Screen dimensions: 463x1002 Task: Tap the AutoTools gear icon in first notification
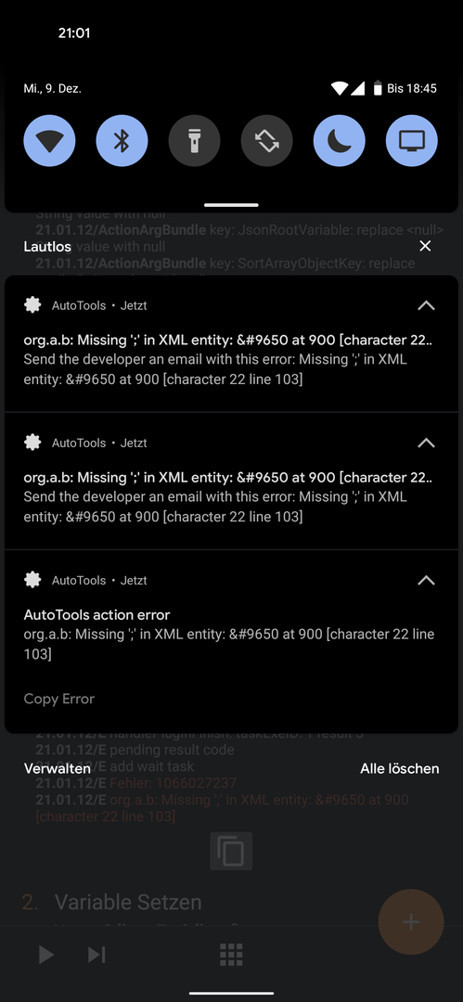coord(32,305)
